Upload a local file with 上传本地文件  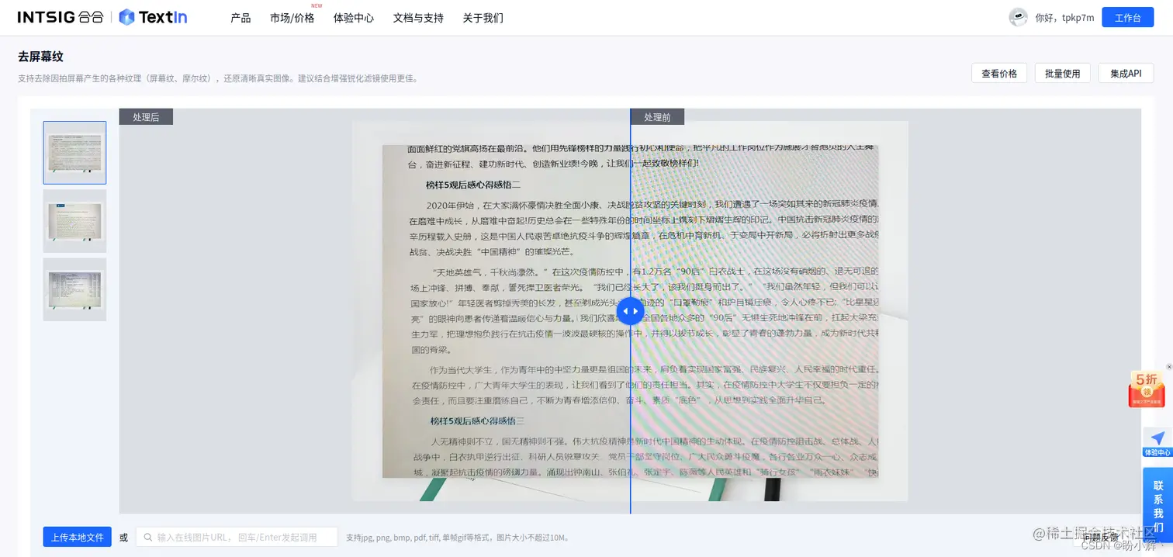tap(76, 536)
